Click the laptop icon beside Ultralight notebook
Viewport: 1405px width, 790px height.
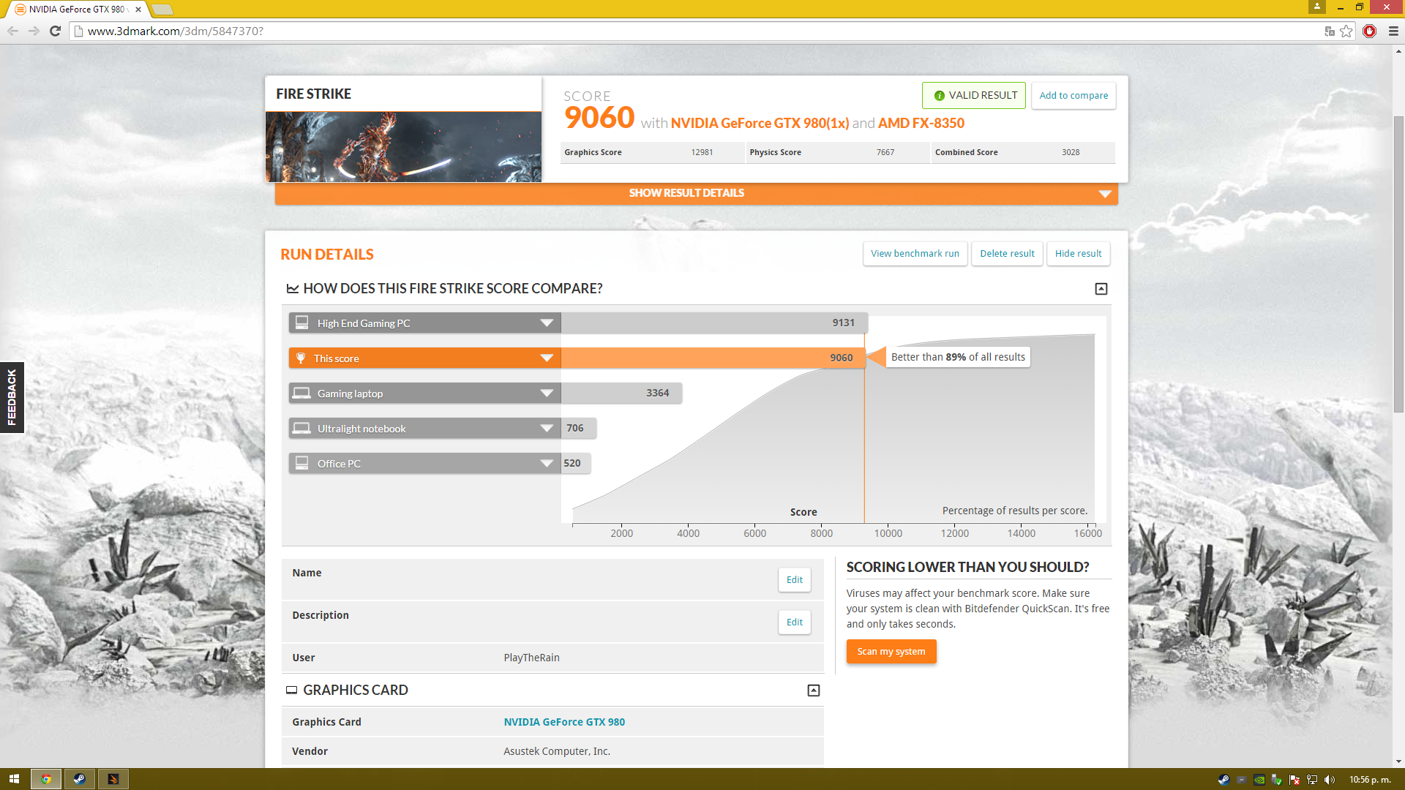301,428
